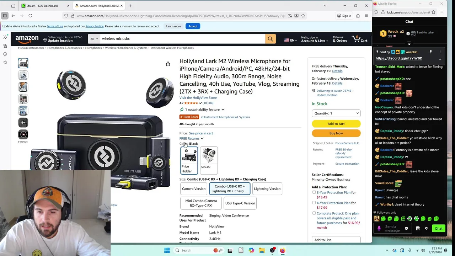Image resolution: width=455 pixels, height=256 pixels.
Task: Select the Camera Version size option
Action: click(x=194, y=189)
